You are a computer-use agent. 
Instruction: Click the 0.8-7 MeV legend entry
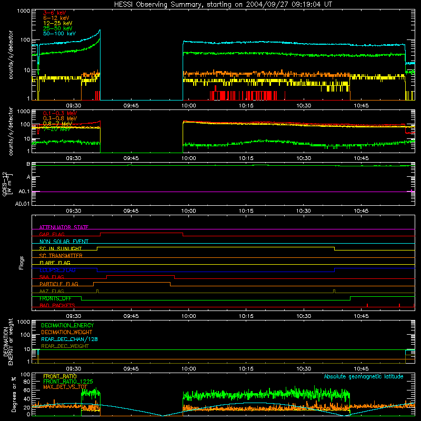57,124
